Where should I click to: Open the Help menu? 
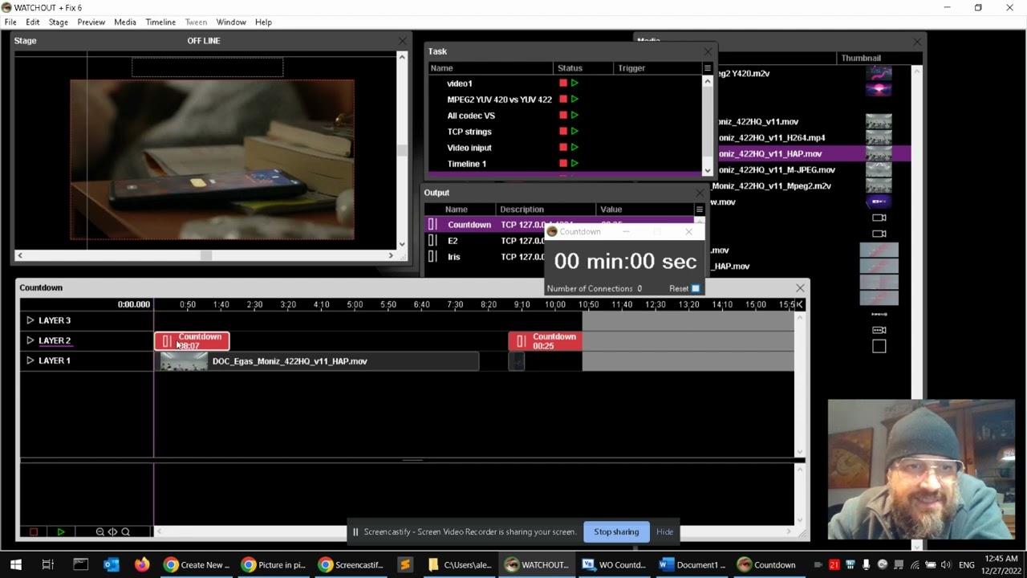click(x=263, y=22)
